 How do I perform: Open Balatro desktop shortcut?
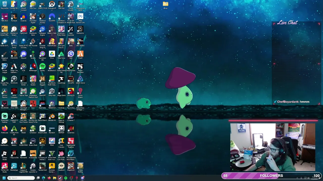point(14,142)
